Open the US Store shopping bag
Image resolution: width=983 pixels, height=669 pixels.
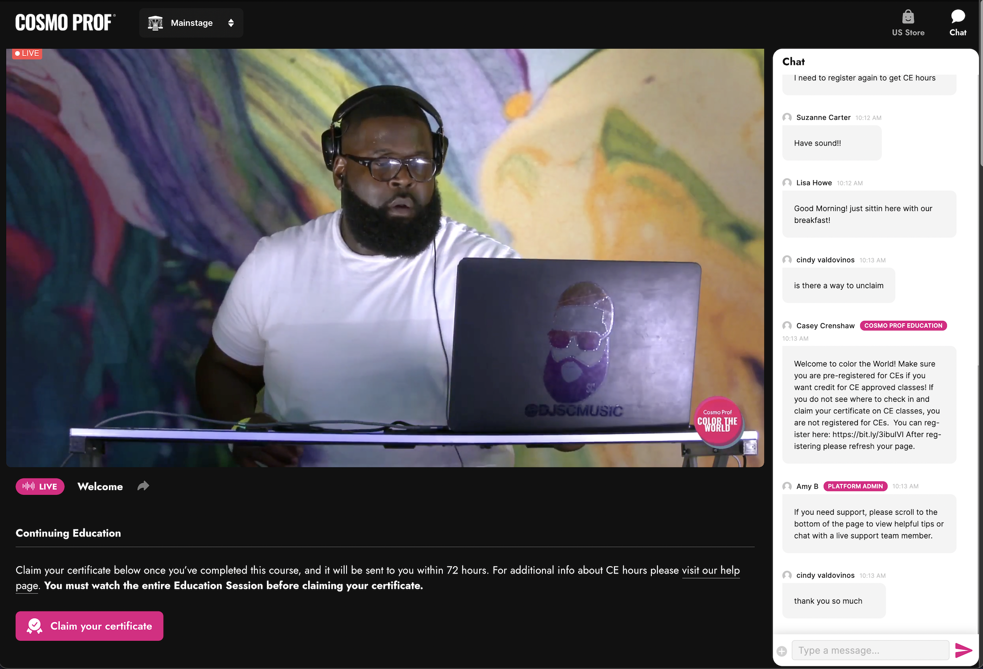(x=908, y=23)
